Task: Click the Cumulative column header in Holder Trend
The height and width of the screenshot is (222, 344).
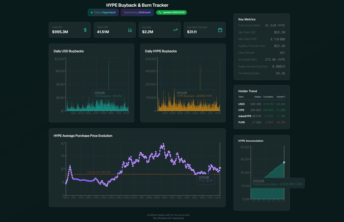Action: click(x=268, y=97)
